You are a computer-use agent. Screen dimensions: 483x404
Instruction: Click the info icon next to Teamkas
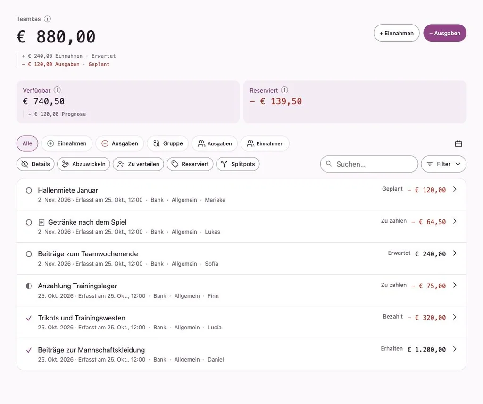point(47,19)
